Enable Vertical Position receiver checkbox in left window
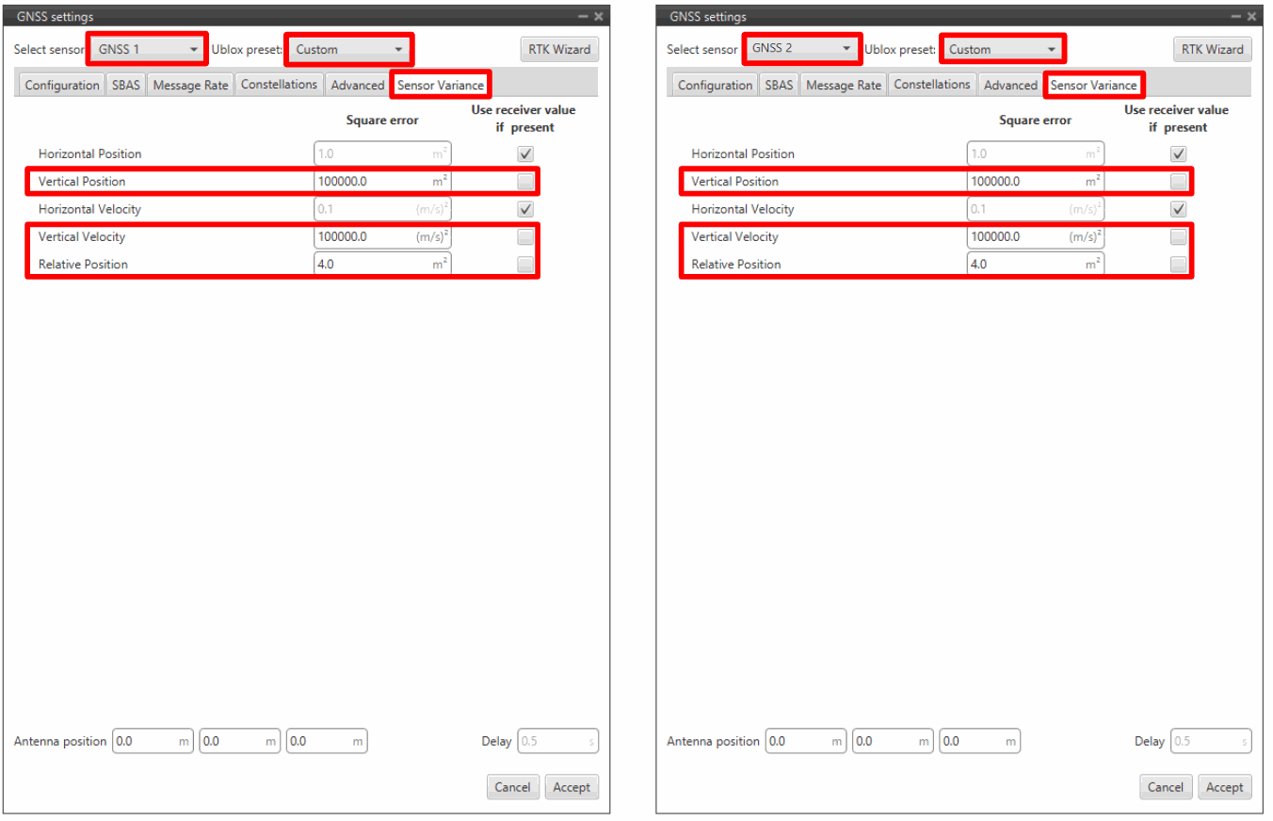 (525, 181)
